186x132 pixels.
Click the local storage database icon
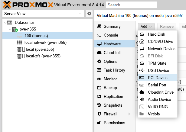pos(19,49)
